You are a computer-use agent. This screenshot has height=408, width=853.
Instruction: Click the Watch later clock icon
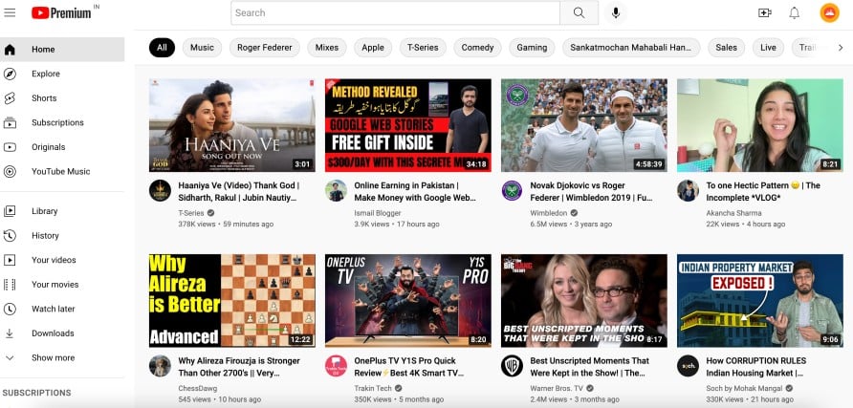(10, 310)
